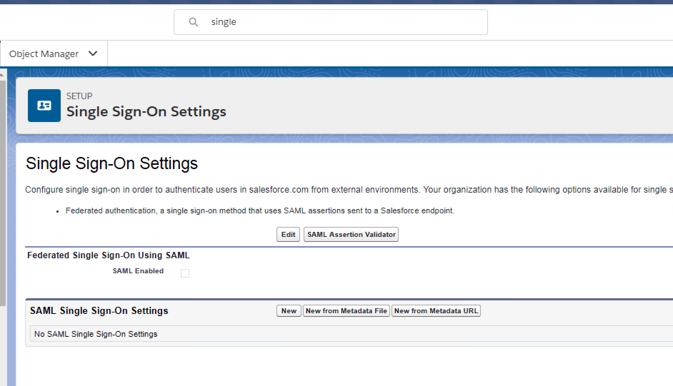
Task: Click the left vertical scrollbar thumb
Action: 3,193
